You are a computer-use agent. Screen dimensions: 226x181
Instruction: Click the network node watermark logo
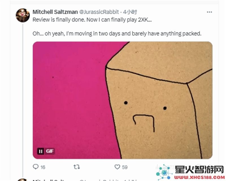[x=164, y=172]
